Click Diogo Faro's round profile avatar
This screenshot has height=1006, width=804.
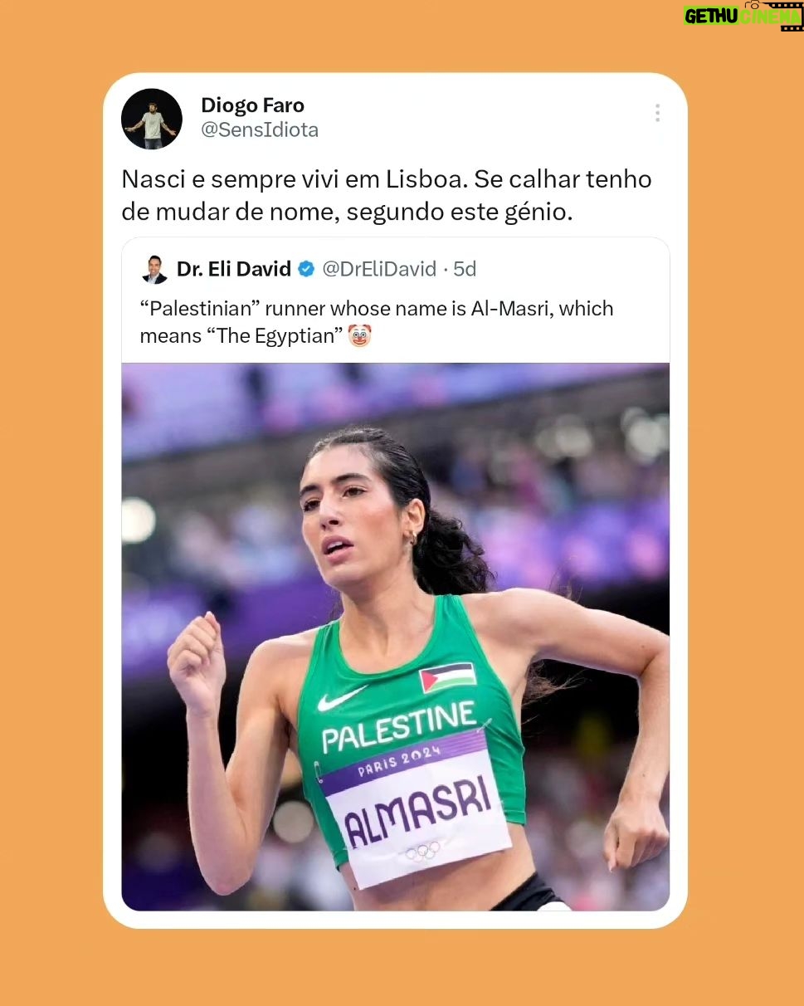click(x=152, y=119)
